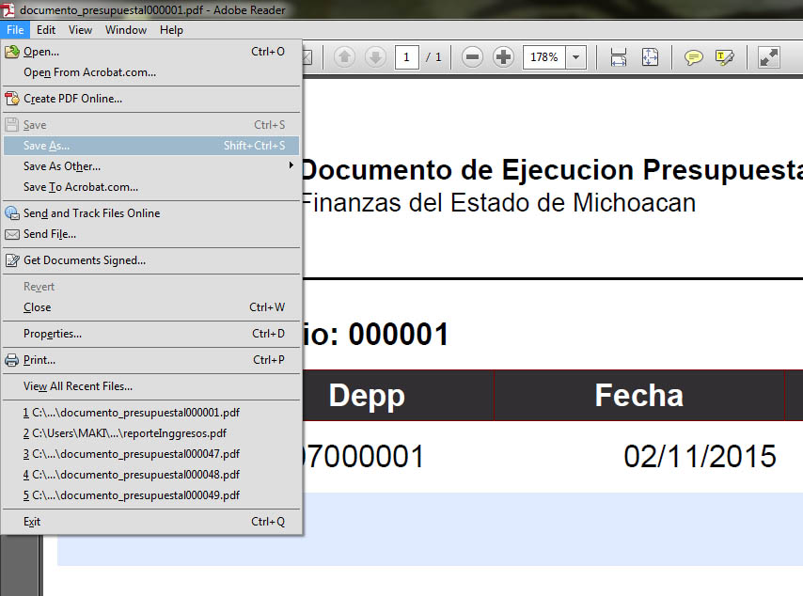
Task: Click the page number input field
Action: click(x=406, y=56)
